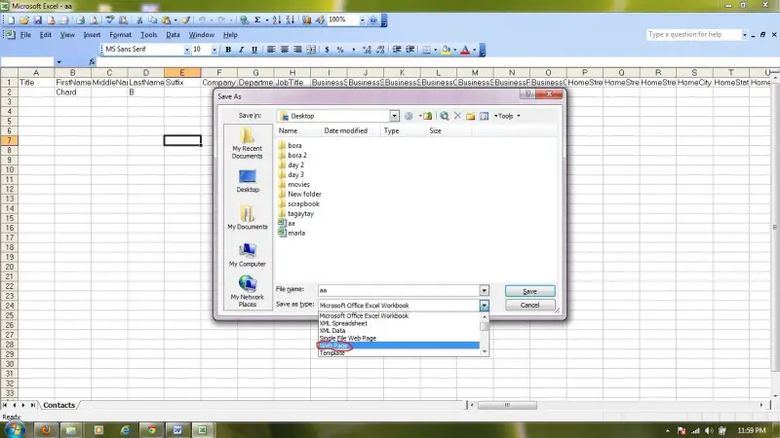Open the Name Box dropdown arrow
This screenshot has height=438, width=780.
coord(58,62)
